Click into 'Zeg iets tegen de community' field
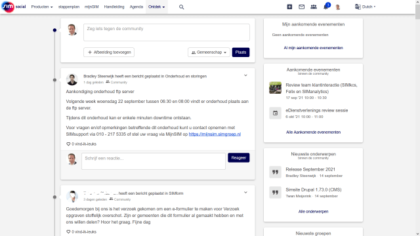Viewport: 420px width, 236px height. (167, 32)
